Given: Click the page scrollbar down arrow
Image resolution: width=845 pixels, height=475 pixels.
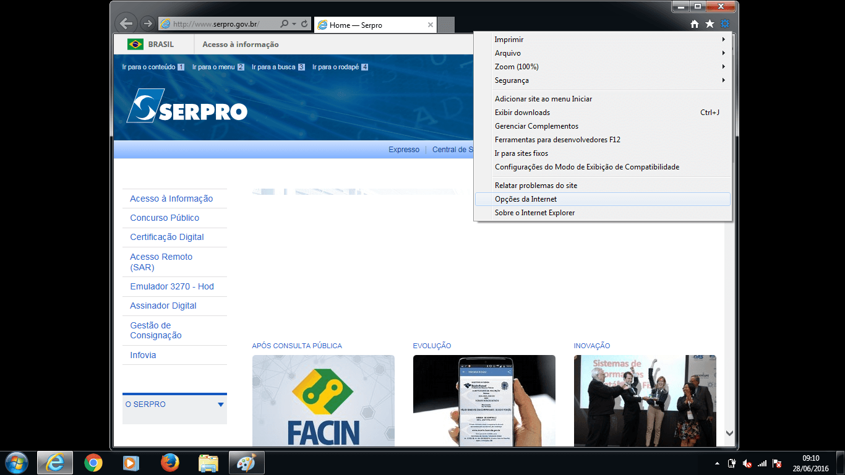Looking at the screenshot, I should pos(729,434).
